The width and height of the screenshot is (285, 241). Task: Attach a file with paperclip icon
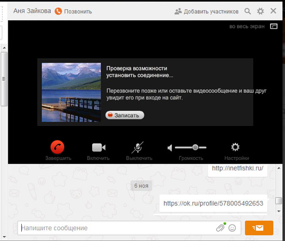(x=220, y=228)
